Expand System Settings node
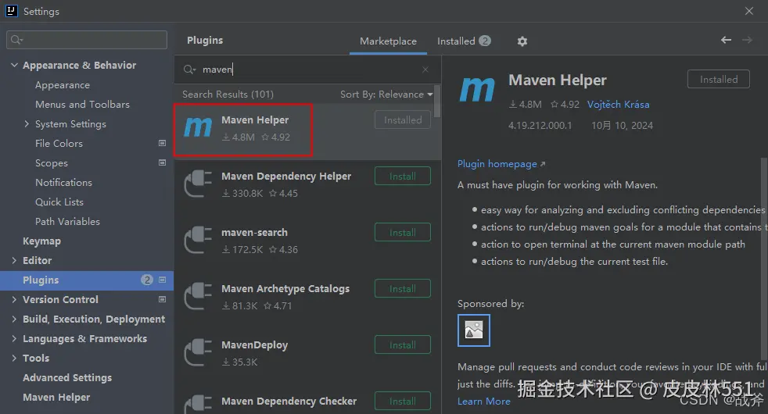 pos(27,123)
